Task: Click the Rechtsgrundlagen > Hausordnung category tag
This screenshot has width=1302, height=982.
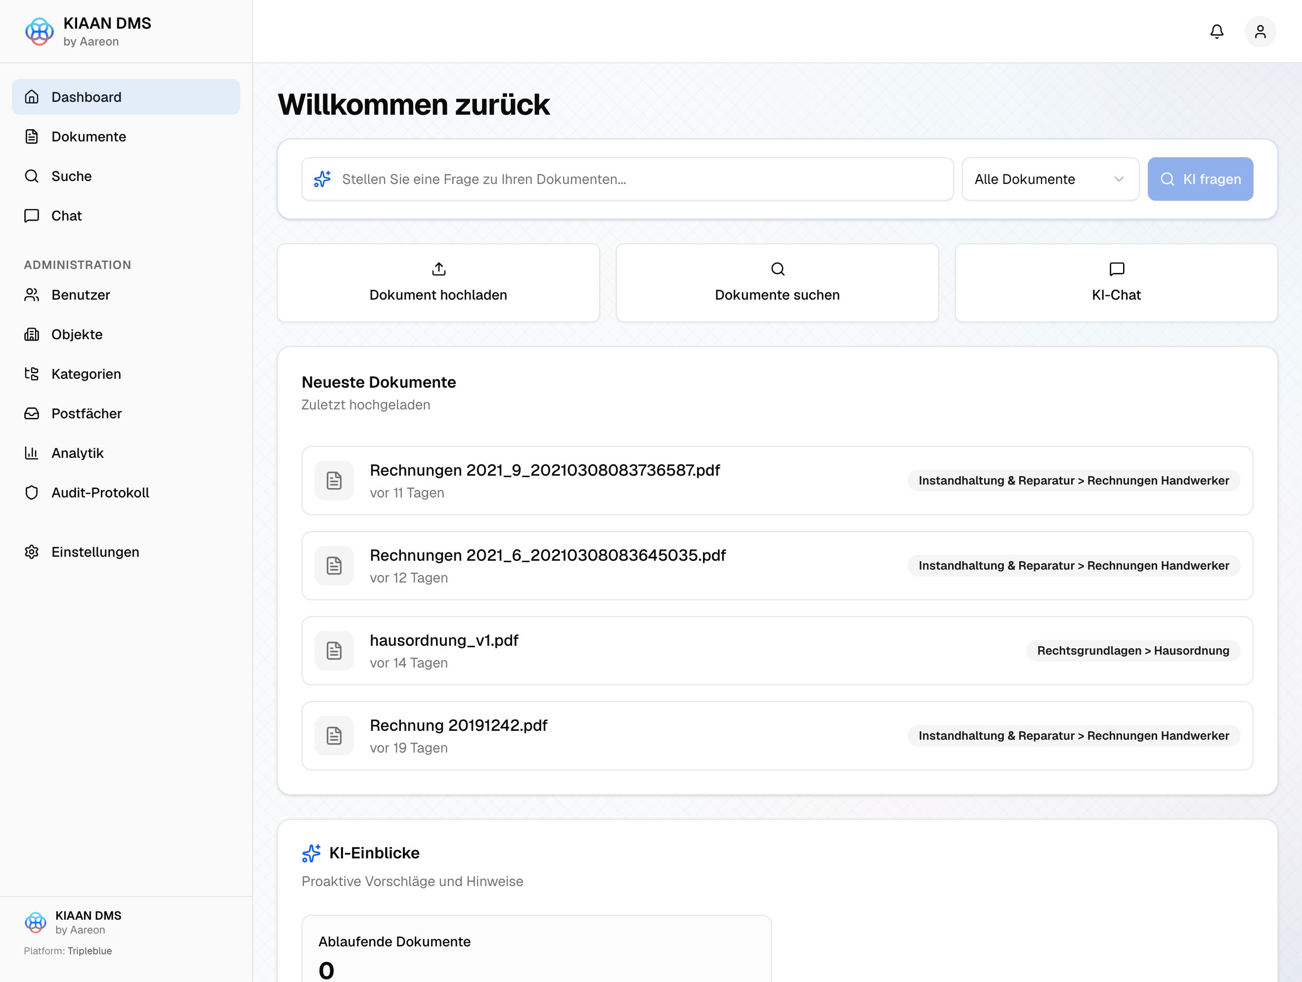Action: [x=1132, y=651]
